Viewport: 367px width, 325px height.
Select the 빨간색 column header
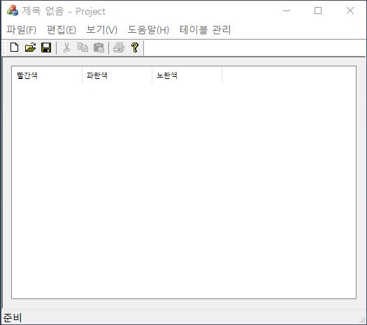47,75
